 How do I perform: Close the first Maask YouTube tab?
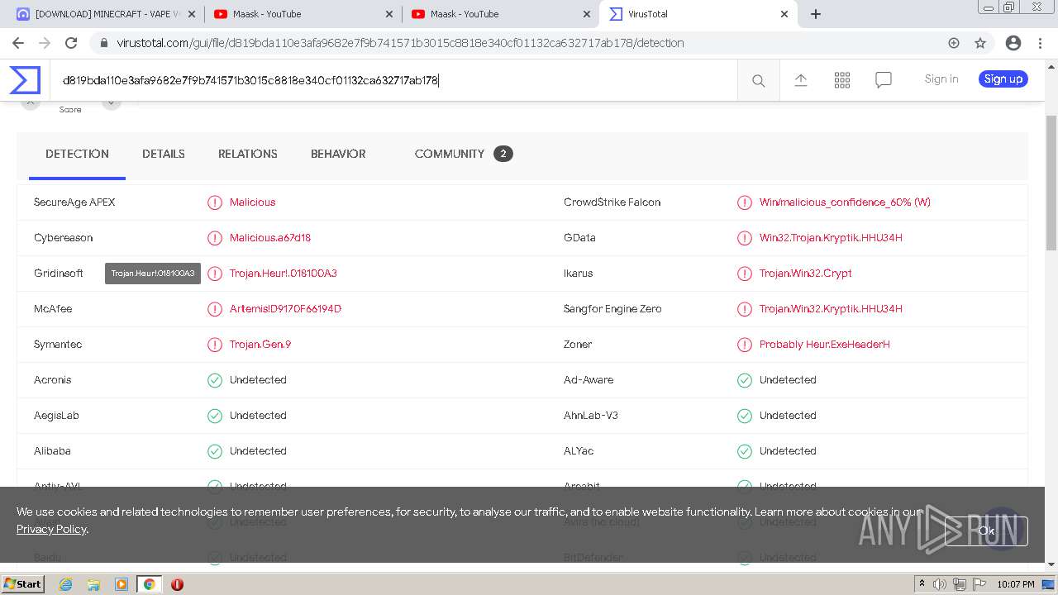(390, 14)
